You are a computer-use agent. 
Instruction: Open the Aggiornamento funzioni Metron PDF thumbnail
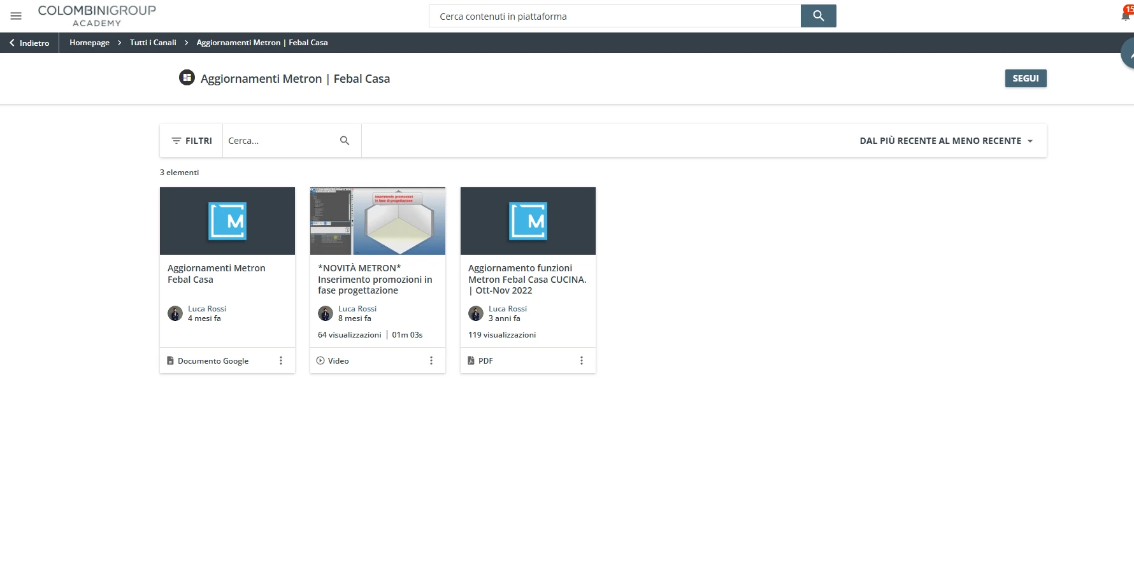tap(528, 221)
